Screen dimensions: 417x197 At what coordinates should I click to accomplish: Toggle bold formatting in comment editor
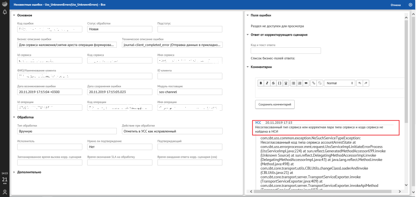click(x=261, y=83)
